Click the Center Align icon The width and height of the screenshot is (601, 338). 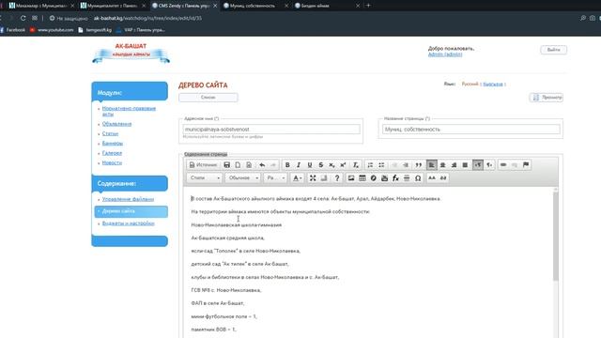[442, 165]
